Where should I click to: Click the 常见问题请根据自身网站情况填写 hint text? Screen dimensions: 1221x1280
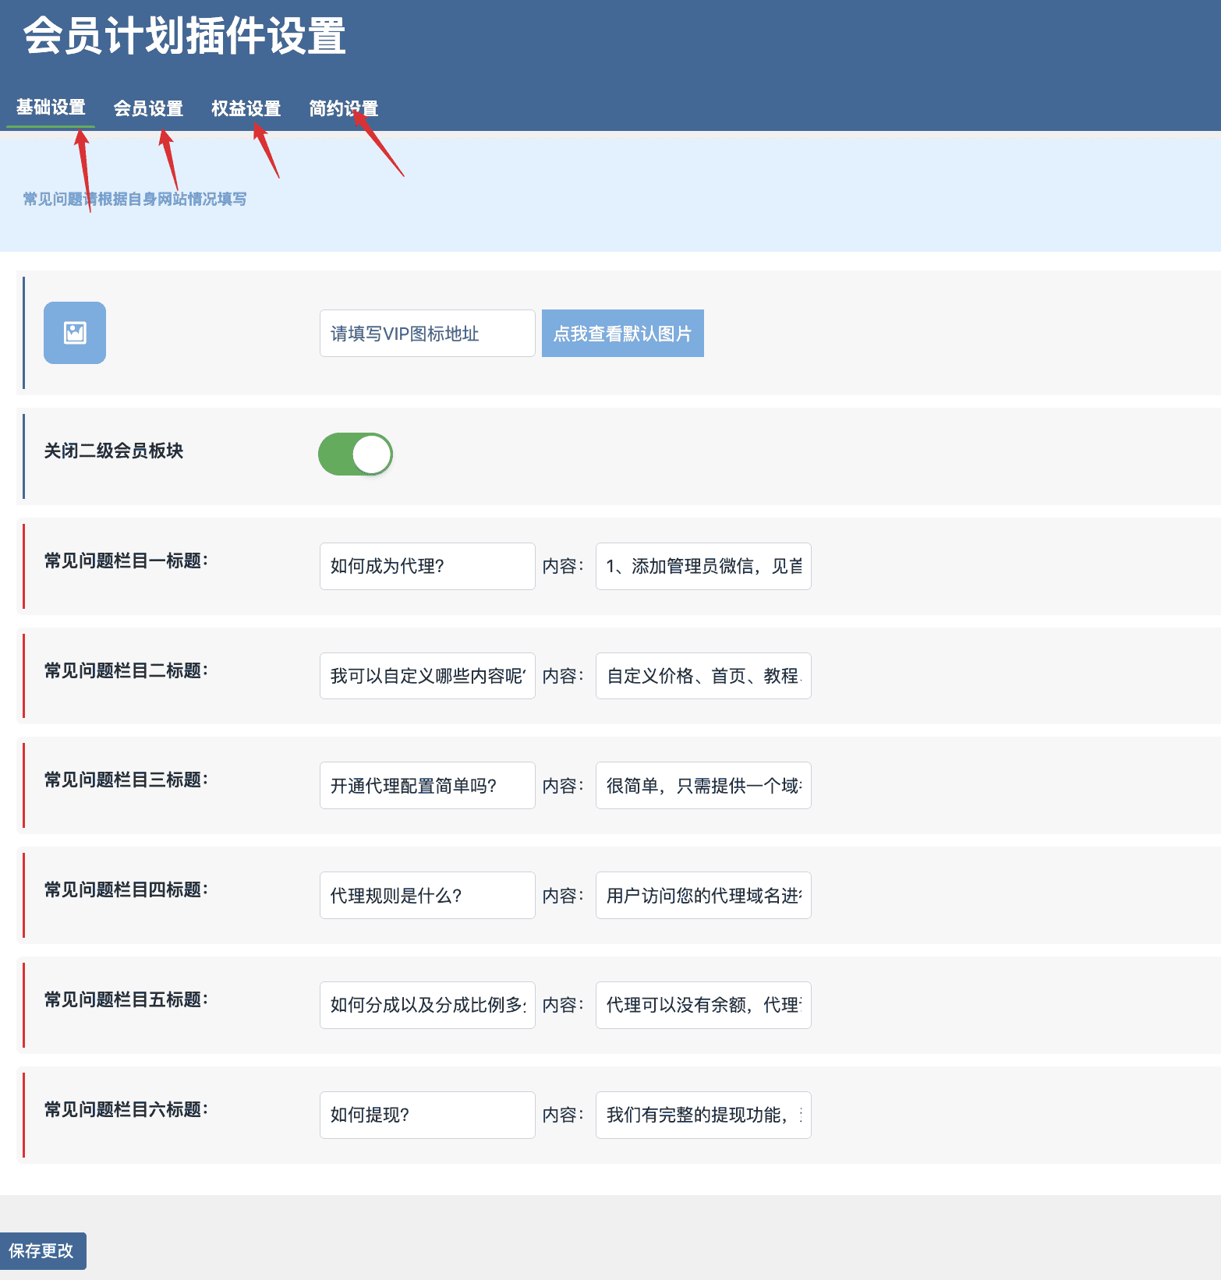point(135,199)
